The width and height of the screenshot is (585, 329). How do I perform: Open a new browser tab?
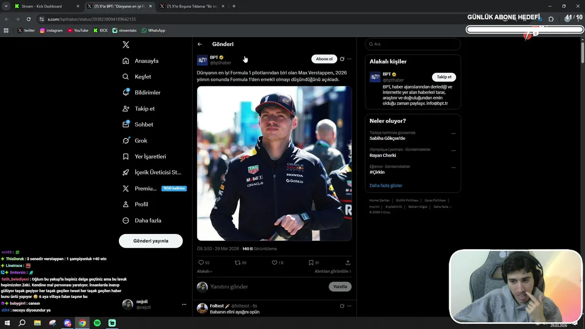pyautogui.click(x=234, y=6)
